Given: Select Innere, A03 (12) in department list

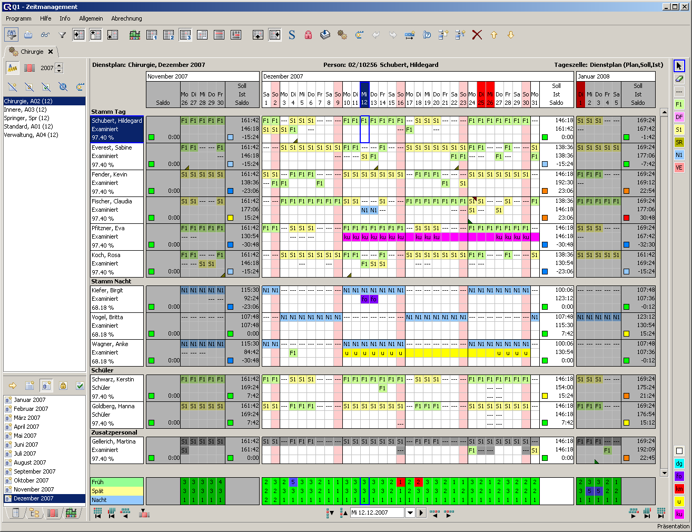Looking at the screenshot, I should [25, 110].
